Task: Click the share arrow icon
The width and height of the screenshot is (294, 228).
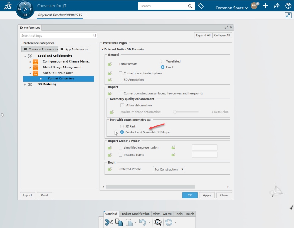Action: coord(277,5)
